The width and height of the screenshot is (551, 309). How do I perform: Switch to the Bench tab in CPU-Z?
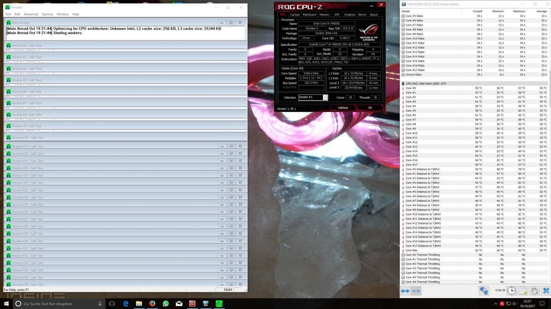tap(362, 15)
